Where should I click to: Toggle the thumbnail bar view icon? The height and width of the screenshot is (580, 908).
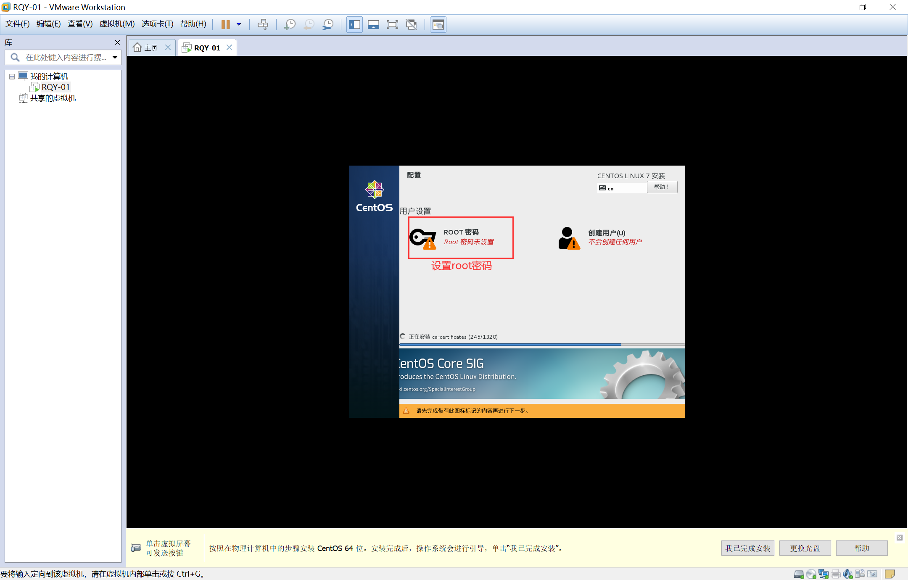(x=373, y=24)
